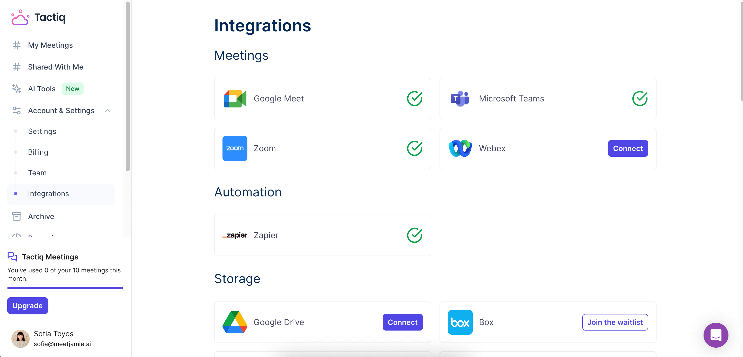Click the Sofia Toyos name text
743x357 pixels.
(x=53, y=334)
